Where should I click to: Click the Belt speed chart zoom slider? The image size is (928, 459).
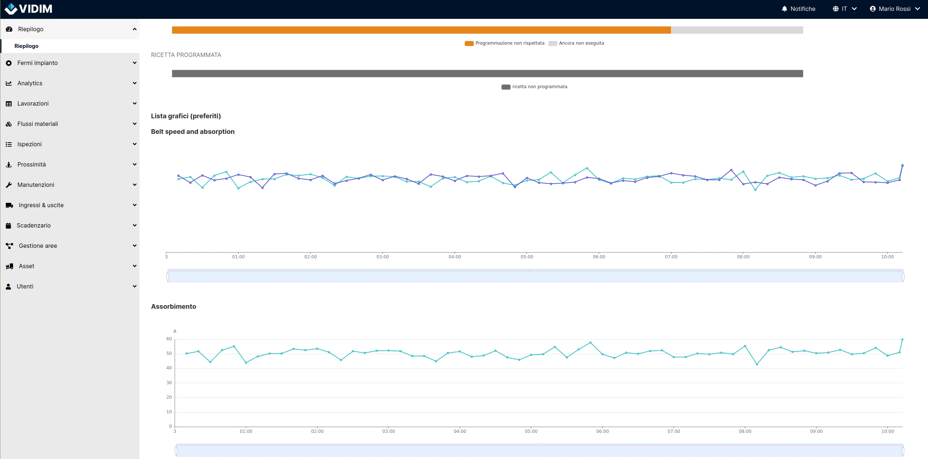click(x=535, y=277)
